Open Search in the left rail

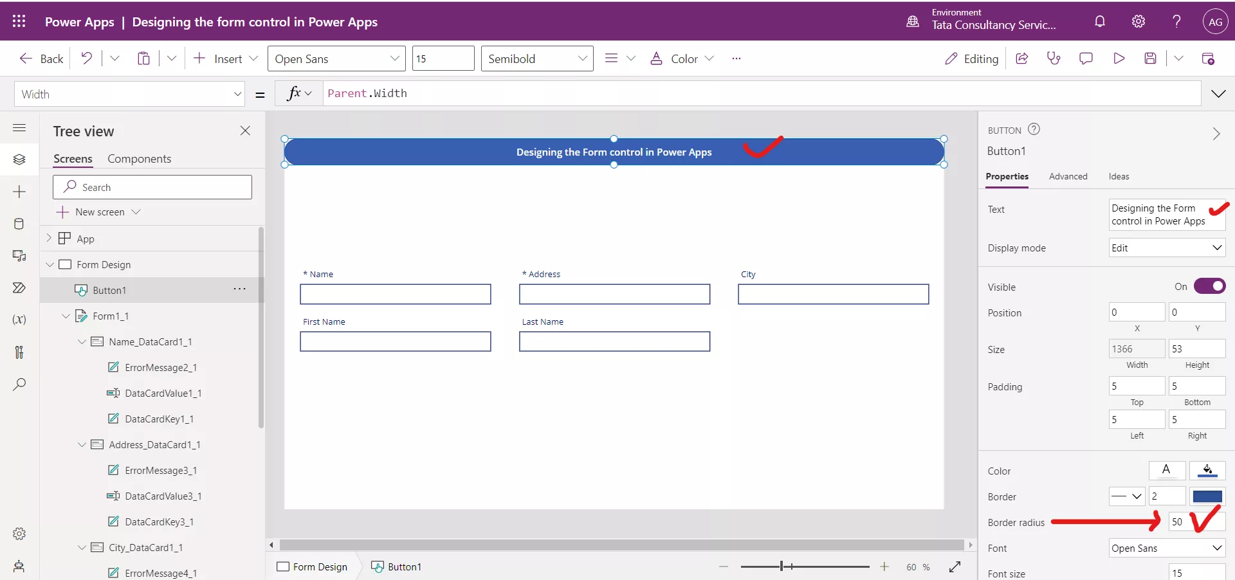coord(19,385)
